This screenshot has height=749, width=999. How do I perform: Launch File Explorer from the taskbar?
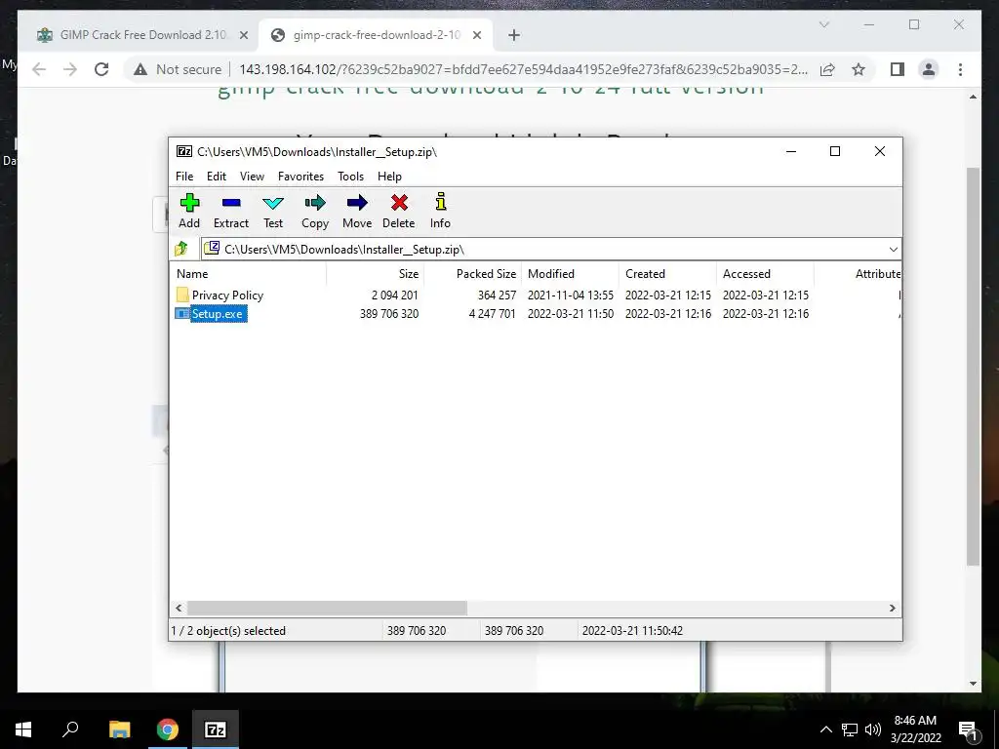(x=119, y=729)
